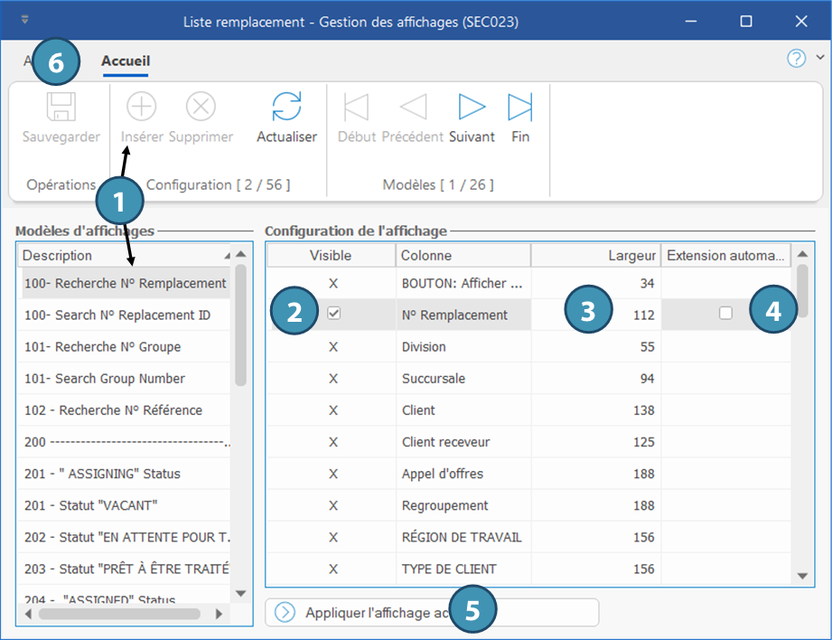Click the Sauvegarder save icon

tap(61, 108)
